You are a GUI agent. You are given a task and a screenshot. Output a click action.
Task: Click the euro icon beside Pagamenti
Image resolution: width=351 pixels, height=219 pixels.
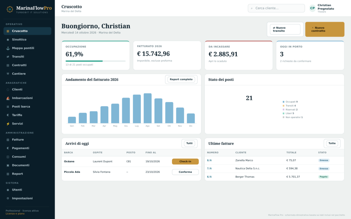[8, 148]
